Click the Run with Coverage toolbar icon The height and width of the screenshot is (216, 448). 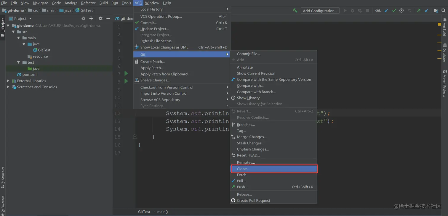point(360,10)
